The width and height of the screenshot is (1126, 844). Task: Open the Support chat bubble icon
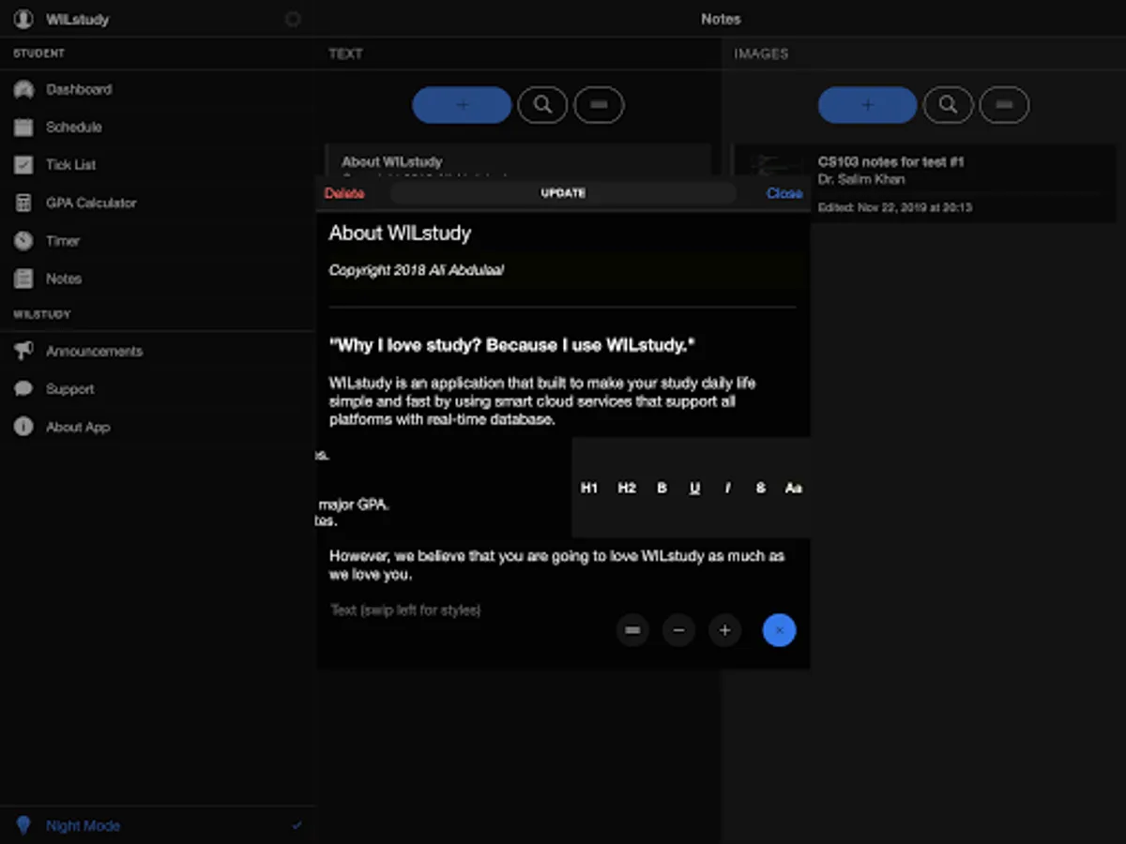23,389
